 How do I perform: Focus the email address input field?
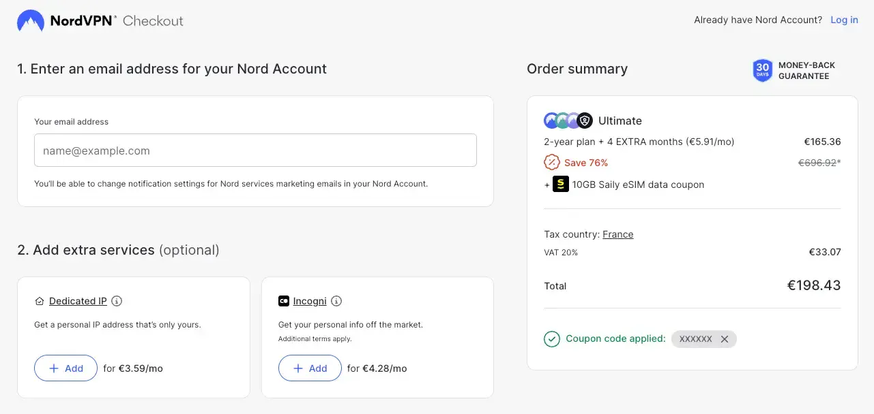tap(255, 150)
